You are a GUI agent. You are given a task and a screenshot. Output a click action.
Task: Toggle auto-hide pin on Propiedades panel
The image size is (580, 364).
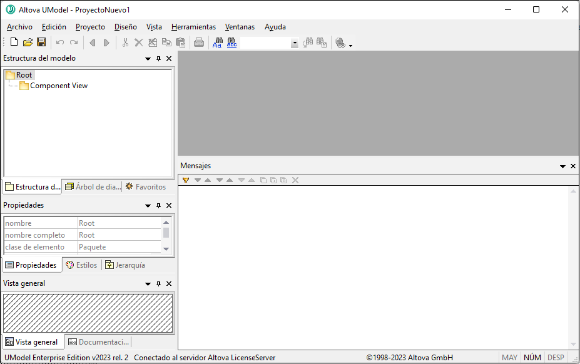[158, 206]
